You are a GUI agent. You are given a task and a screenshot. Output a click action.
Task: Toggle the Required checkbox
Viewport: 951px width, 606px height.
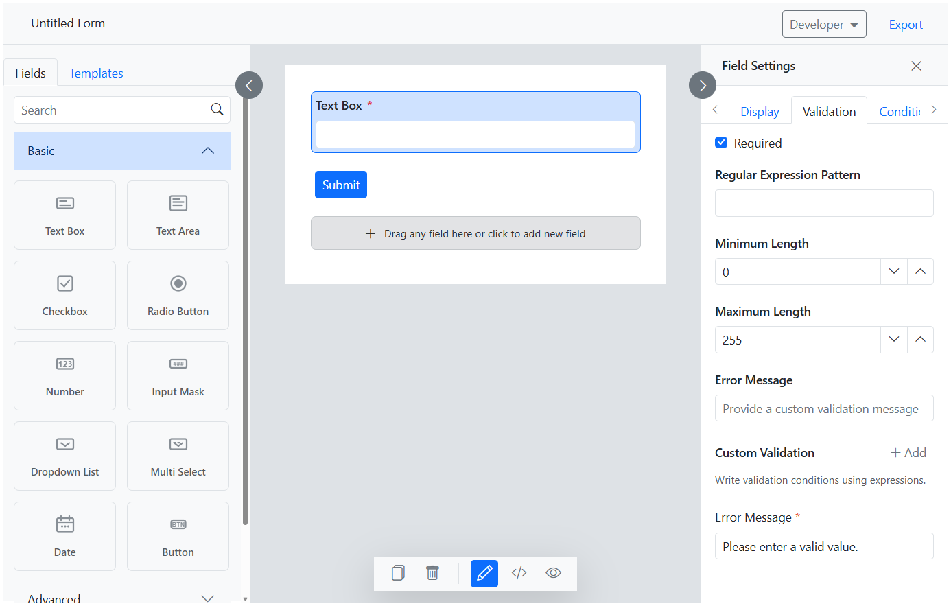721,143
